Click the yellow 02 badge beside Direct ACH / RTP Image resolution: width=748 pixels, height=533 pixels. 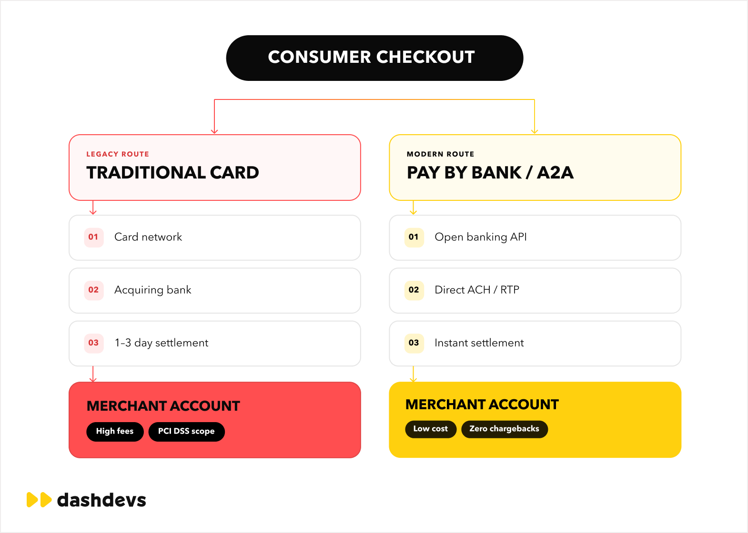click(x=414, y=290)
